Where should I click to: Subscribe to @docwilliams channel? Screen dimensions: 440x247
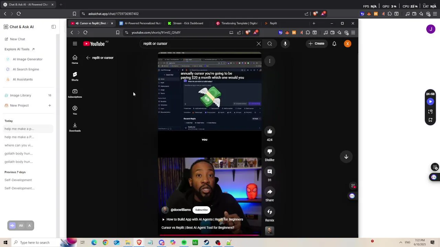(201, 210)
